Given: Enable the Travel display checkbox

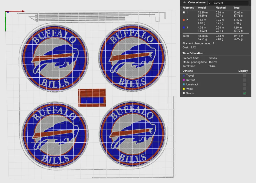Looking at the screenshot, I should 244,76.
